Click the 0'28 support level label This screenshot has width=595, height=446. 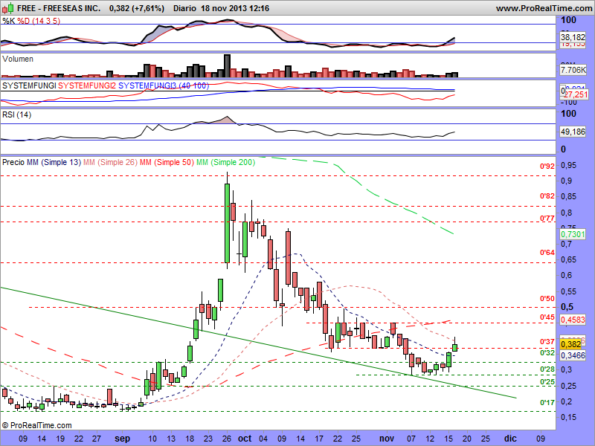pos(547,369)
